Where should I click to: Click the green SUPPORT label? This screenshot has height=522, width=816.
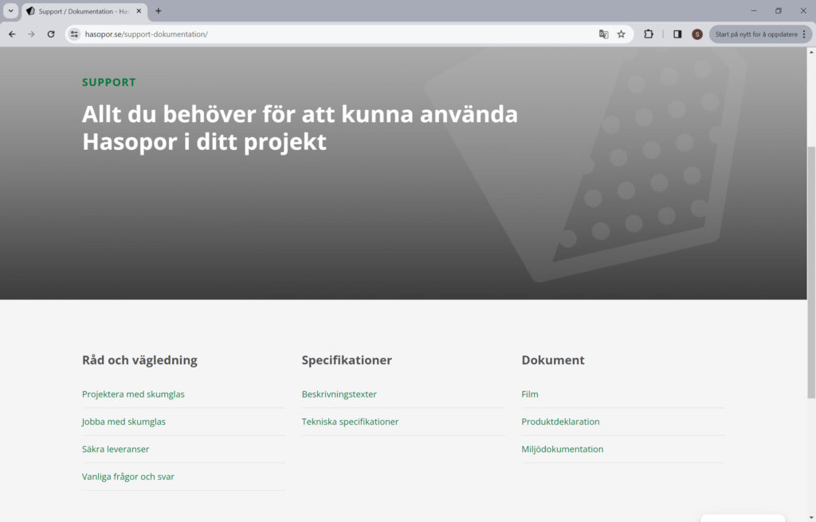click(x=109, y=82)
